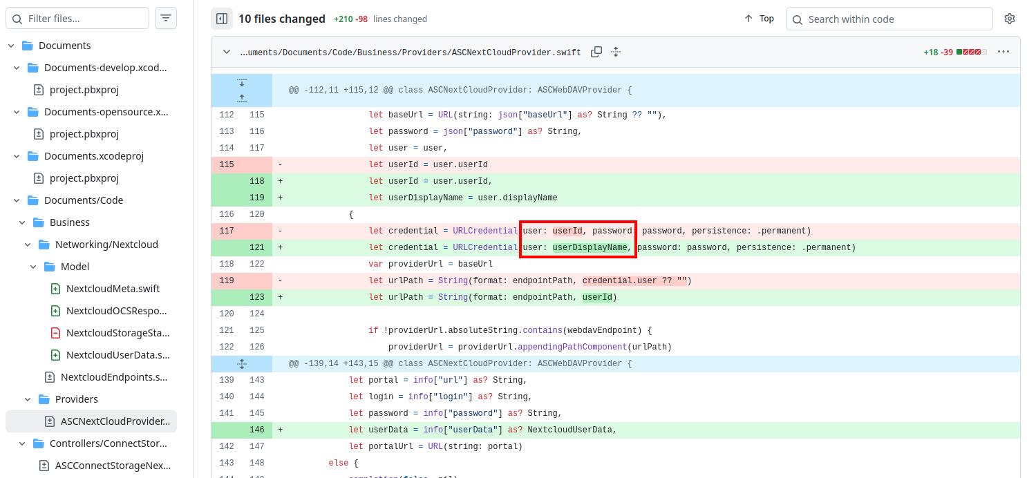
Task: Click the file tree filter options icon
Action: (166, 19)
